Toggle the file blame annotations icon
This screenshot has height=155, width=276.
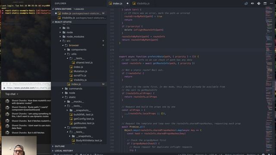pos(252,3)
